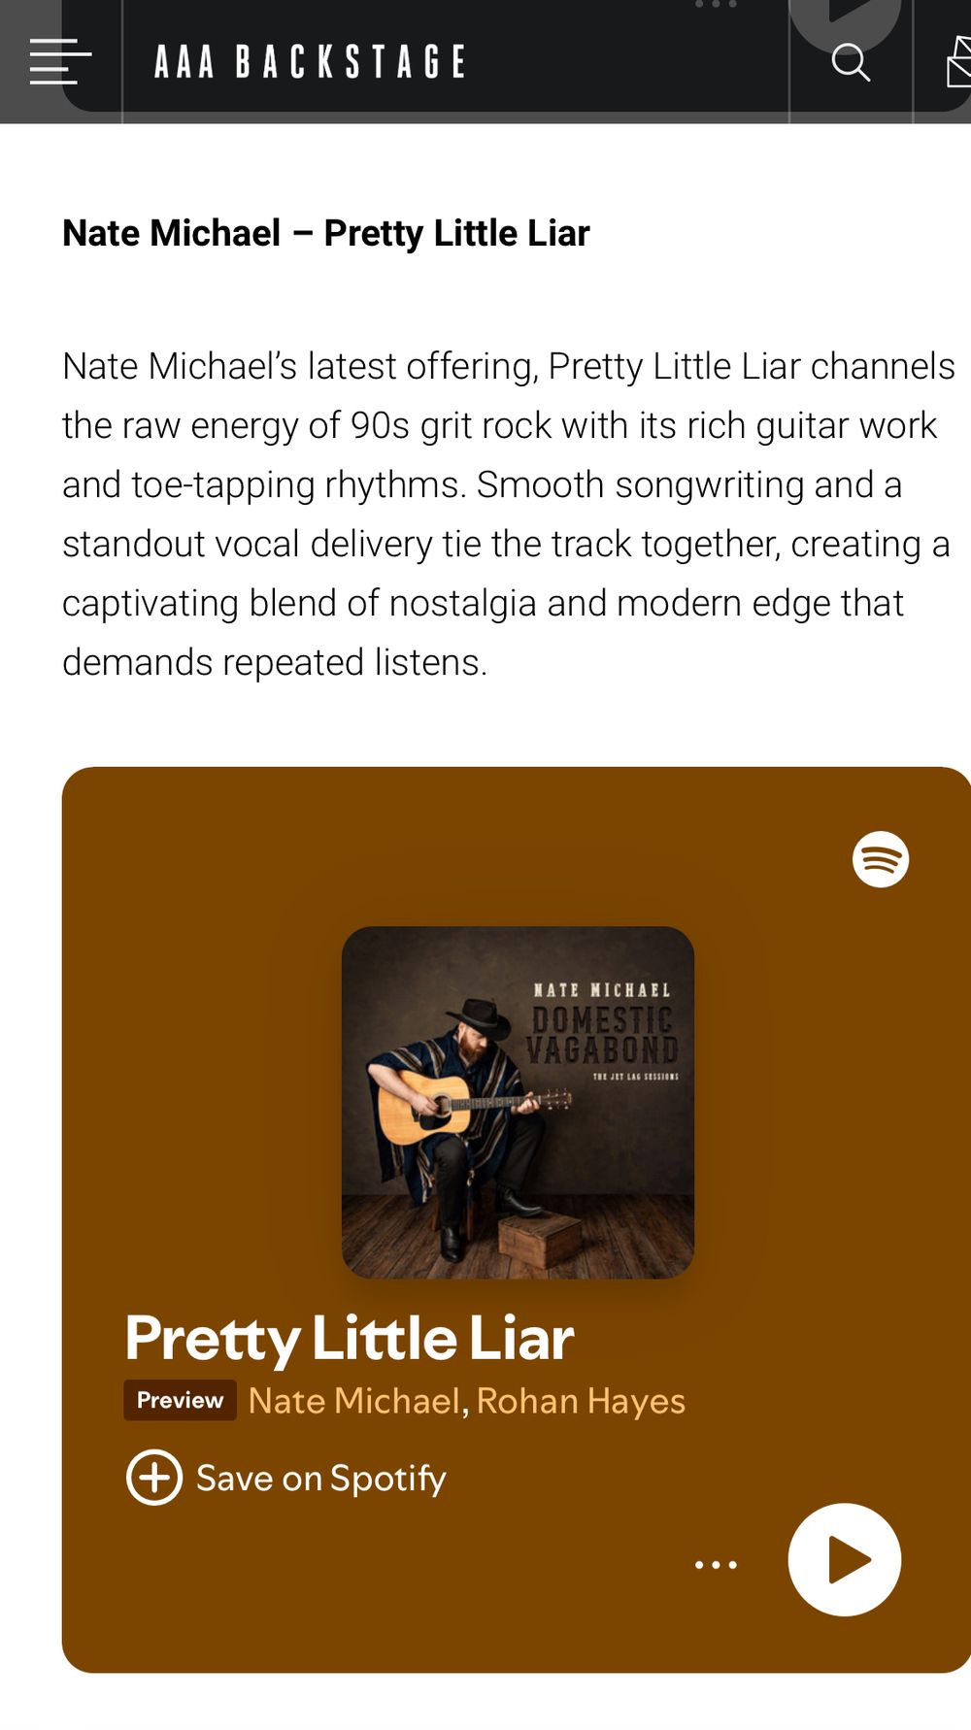This screenshot has height=1730, width=971.
Task: Click the "Nate Michael – Pretty Little Liar" heading
Action: pos(325,233)
